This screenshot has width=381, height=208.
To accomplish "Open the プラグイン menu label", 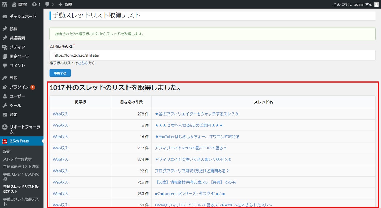I will tap(19, 87).
